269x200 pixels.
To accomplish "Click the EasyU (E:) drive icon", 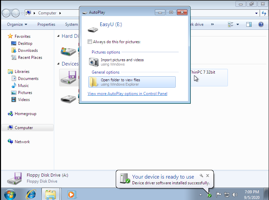I will [x=93, y=29].
